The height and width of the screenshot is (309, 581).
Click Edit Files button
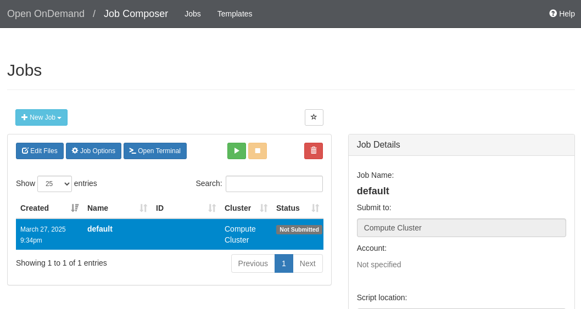(x=40, y=151)
